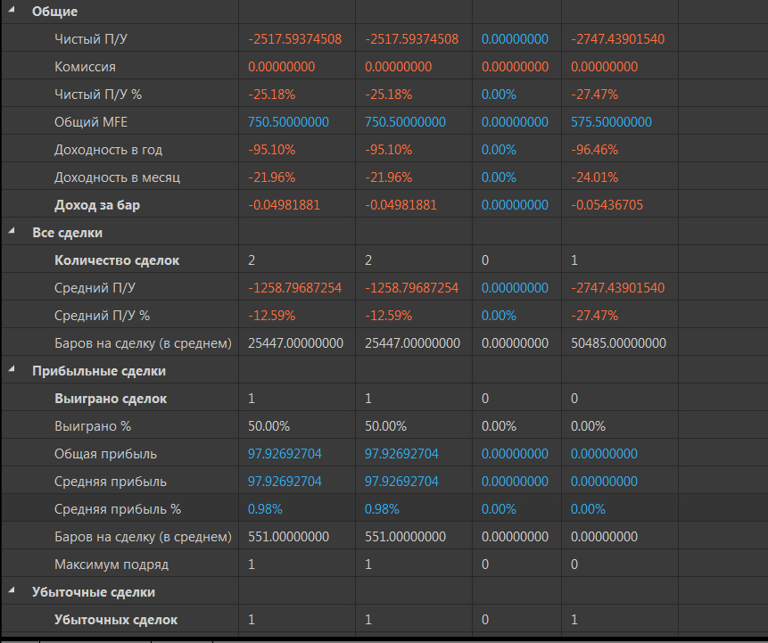The image size is (768, 643).
Task: Click the Доход за бар label
Action: point(97,205)
